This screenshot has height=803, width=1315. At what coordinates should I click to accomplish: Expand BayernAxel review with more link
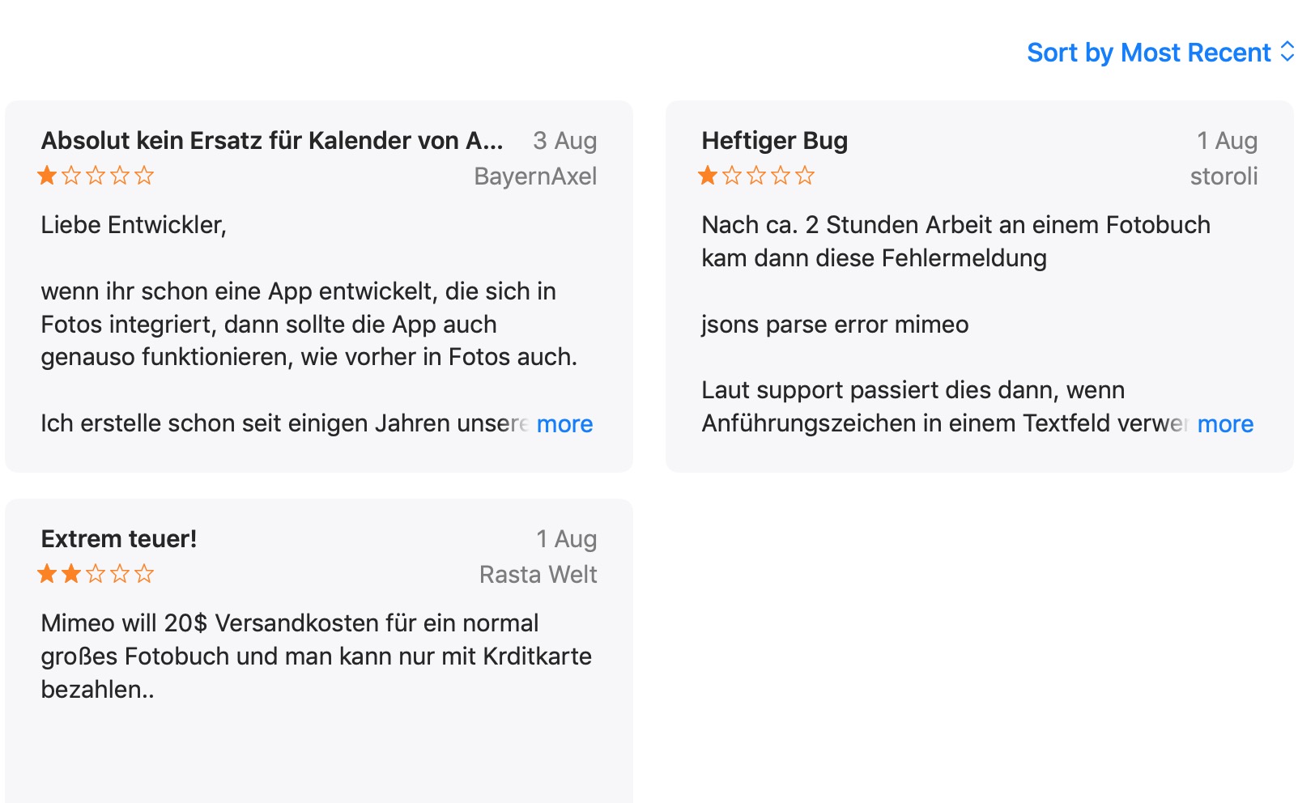(x=564, y=424)
